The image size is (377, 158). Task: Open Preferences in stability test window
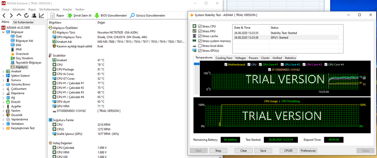308,150
